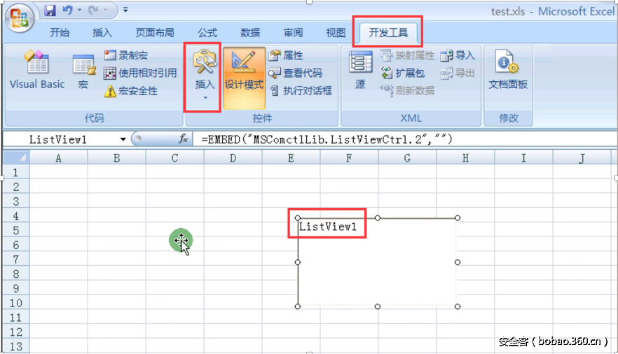Viewport: 618px width, 354px height.
Task: Click the Office button
Action: coord(20,18)
